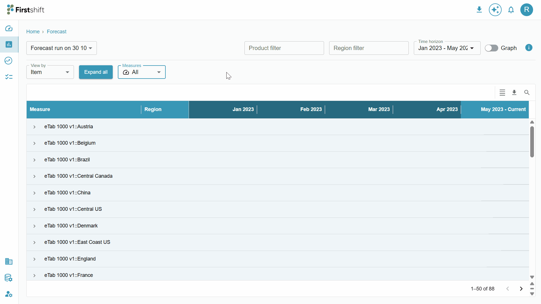Go to Home breadcrumb link

(x=33, y=32)
